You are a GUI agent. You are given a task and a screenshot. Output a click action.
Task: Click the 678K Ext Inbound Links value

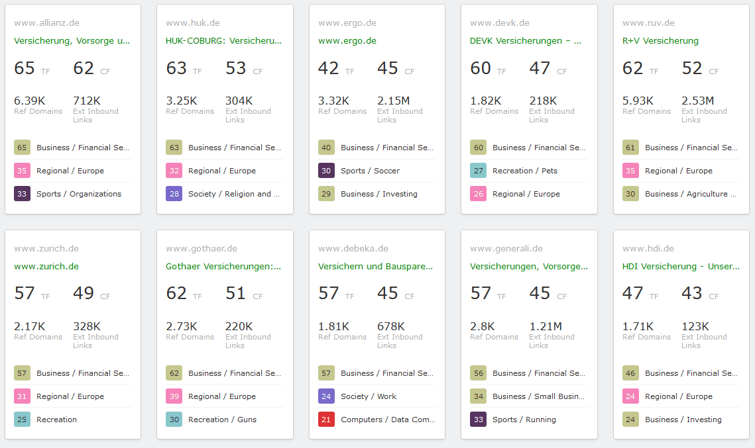391,326
